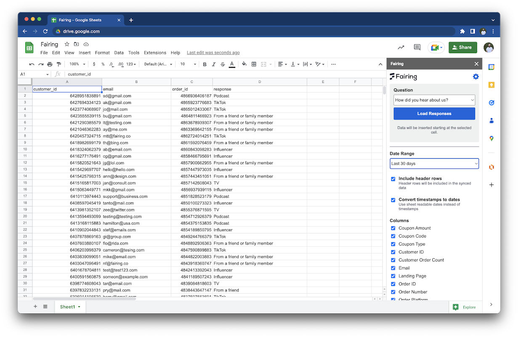Star the Fairing document
Screen dimensions: 518x337
67,44
